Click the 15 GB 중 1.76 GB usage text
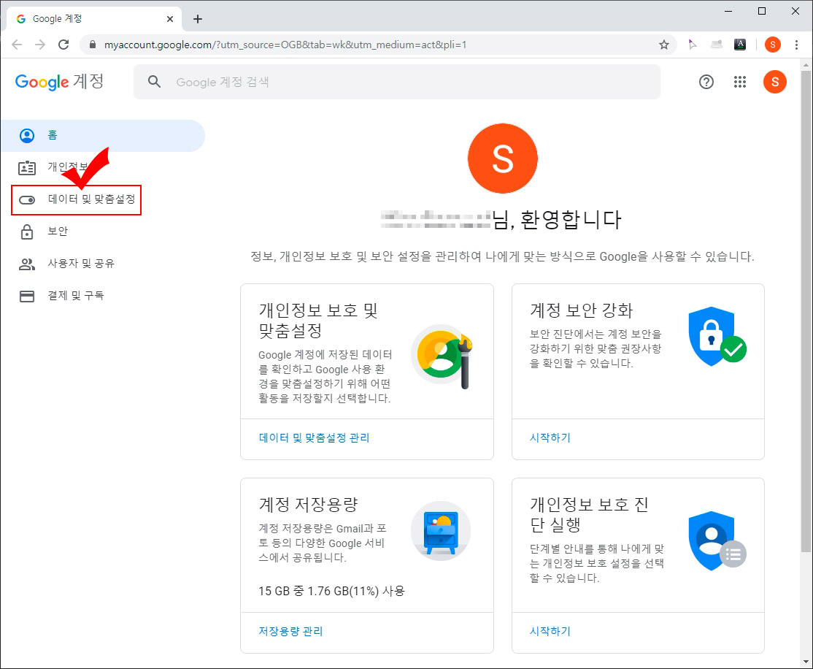813x669 pixels. click(x=332, y=591)
